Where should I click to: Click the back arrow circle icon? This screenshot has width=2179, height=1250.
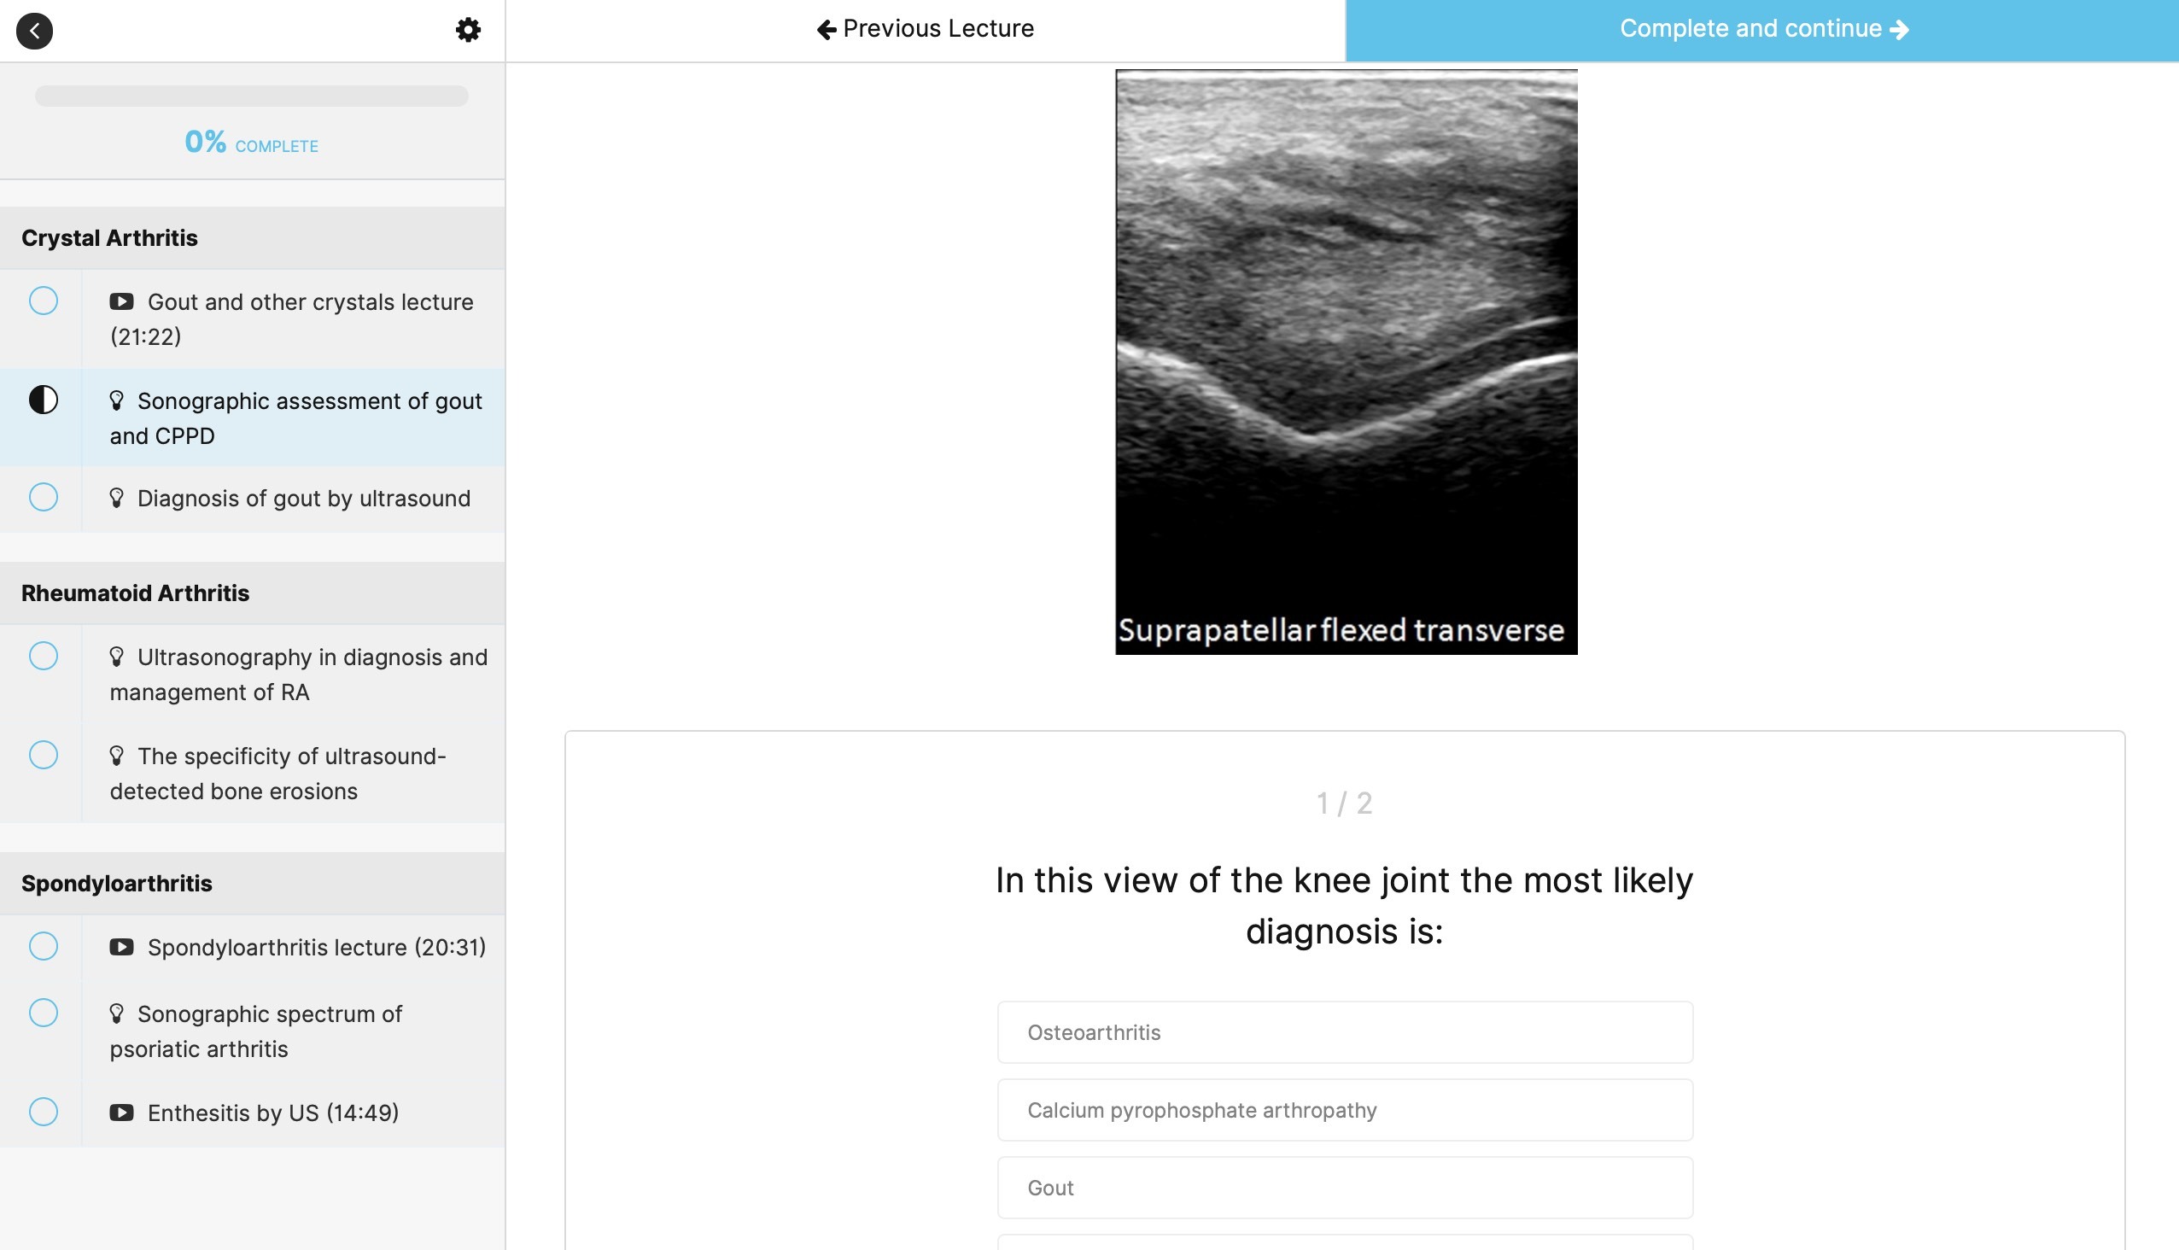coord(34,31)
